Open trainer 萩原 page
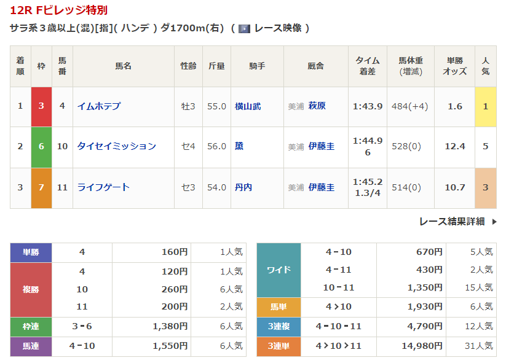 (x=317, y=106)
